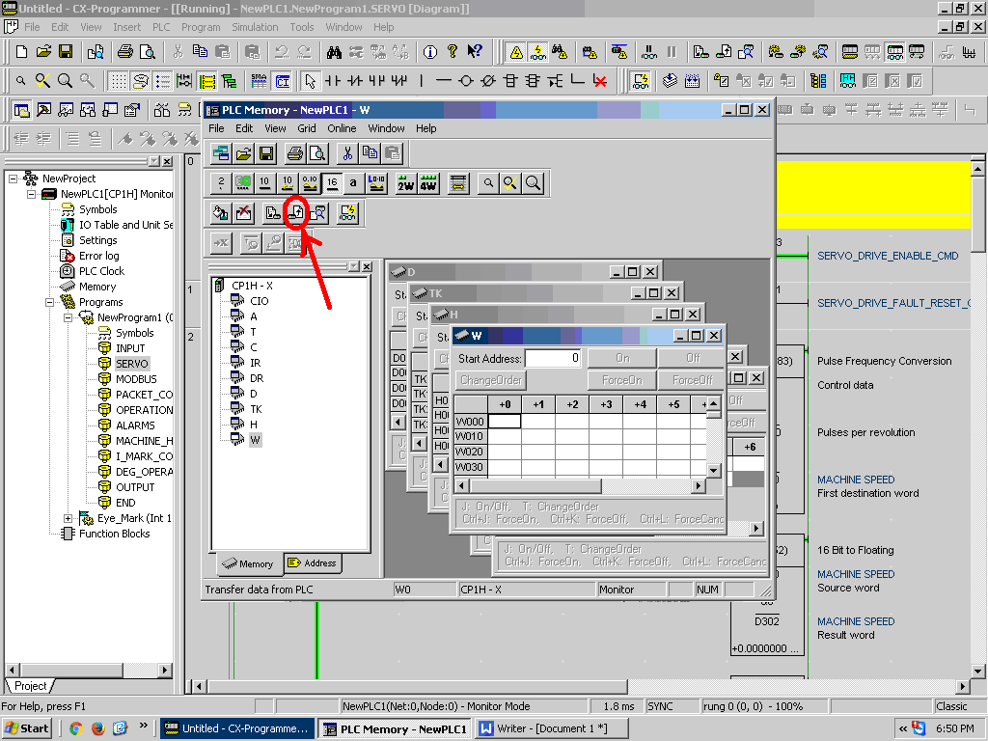988x741 pixels.
Task: Click the ChangeOrder button in W window
Action: (491, 380)
